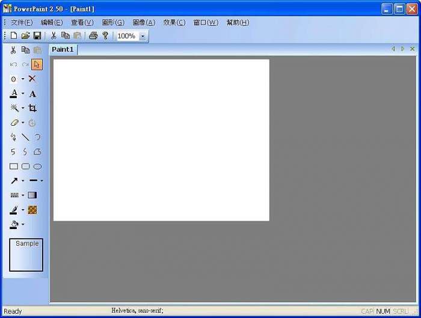Choose the gradient fill swatch
Image resolution: width=421 pixels, height=318 pixels.
click(x=32, y=195)
